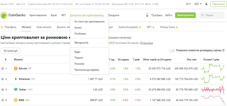Click Ethereum price 1 267,77 USD
This screenshot has height=106, width=227.
coord(95,79)
